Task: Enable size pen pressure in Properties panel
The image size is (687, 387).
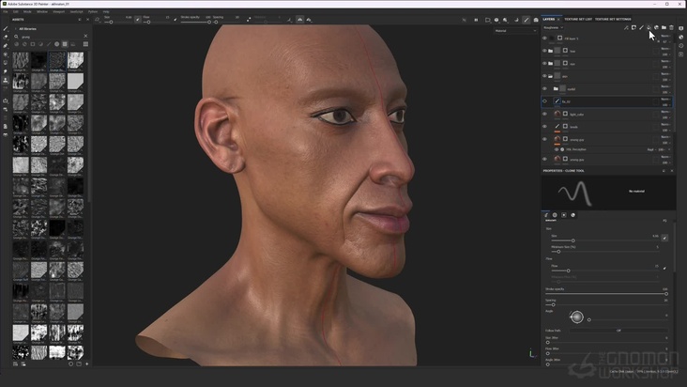Action: click(x=664, y=238)
